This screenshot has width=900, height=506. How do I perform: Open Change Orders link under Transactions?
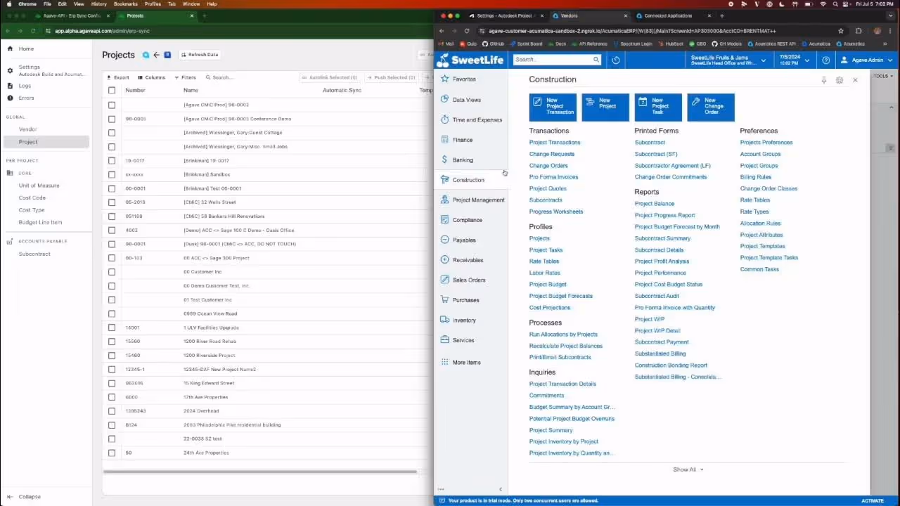548,166
